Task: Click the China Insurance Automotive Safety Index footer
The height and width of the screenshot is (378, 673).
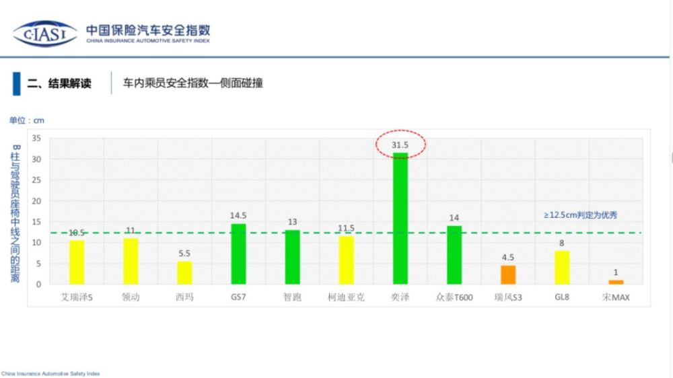Action: (50, 374)
